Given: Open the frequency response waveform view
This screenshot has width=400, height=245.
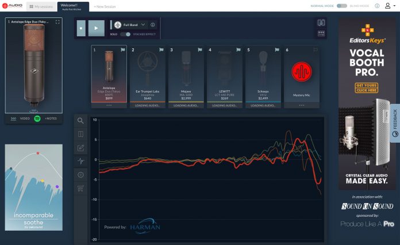Looking at the screenshot, I should tap(80, 161).
